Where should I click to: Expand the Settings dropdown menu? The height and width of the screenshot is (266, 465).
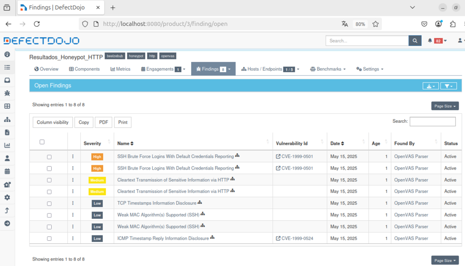(x=370, y=69)
